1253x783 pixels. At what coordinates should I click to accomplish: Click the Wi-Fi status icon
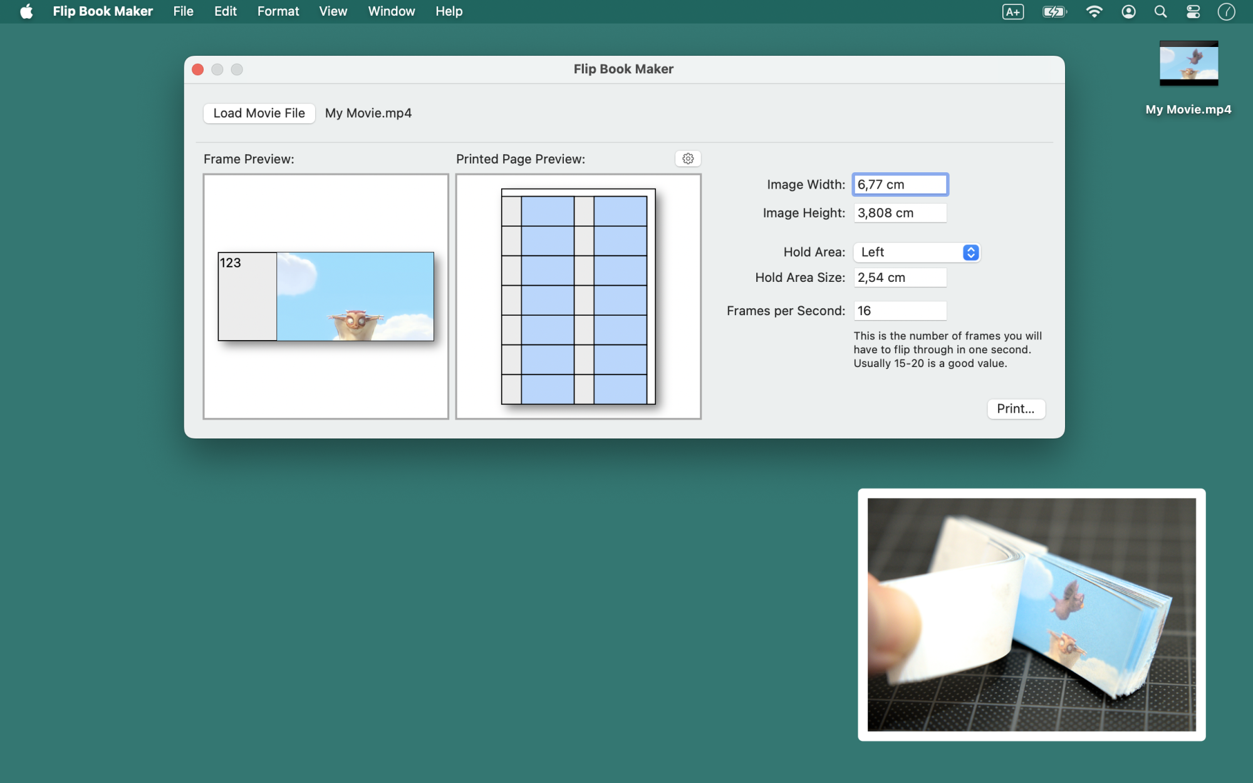(1094, 11)
